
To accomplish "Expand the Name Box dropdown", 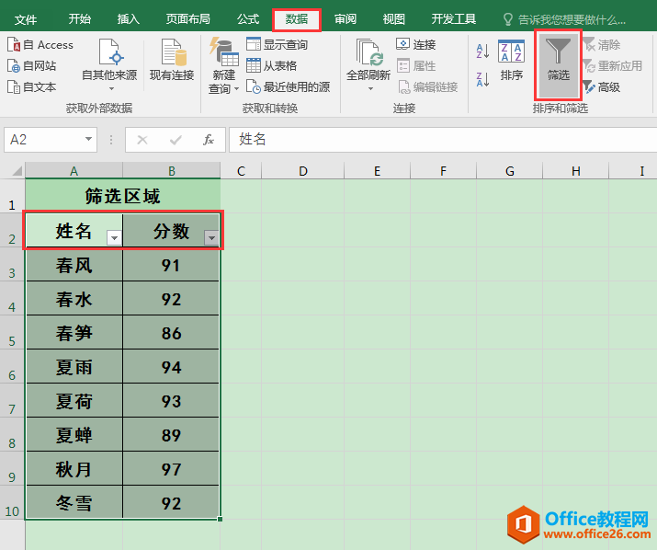I will coord(88,139).
